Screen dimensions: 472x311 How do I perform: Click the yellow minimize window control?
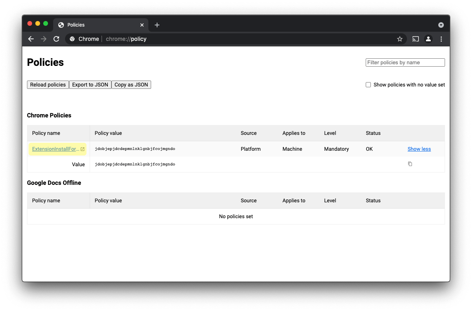click(38, 23)
